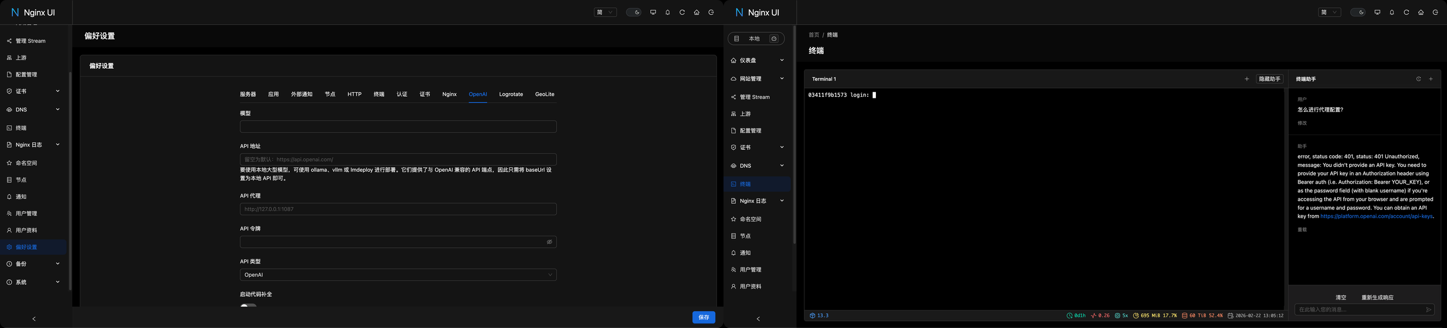The height and width of the screenshot is (328, 1447).
Task: Click the 模型 input field
Action: coord(398,126)
